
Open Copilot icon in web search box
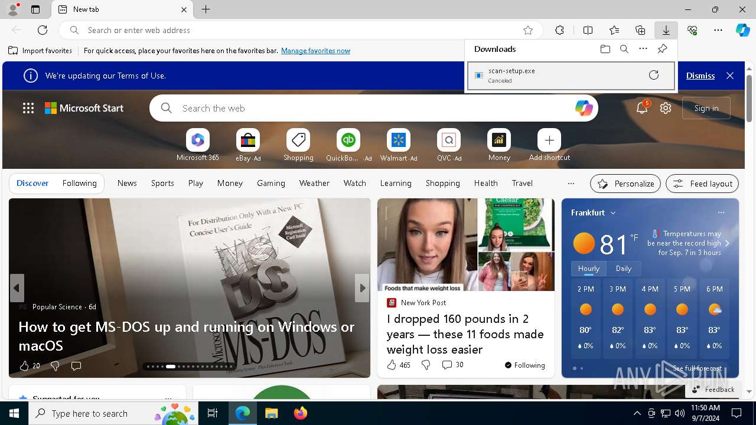584,108
